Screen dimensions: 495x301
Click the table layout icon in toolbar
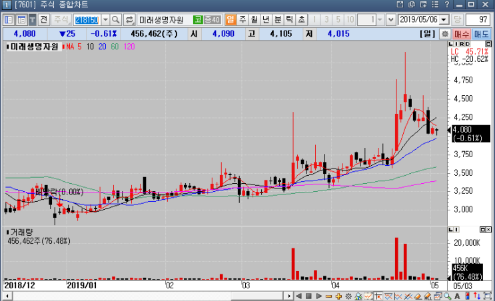coord(21,20)
